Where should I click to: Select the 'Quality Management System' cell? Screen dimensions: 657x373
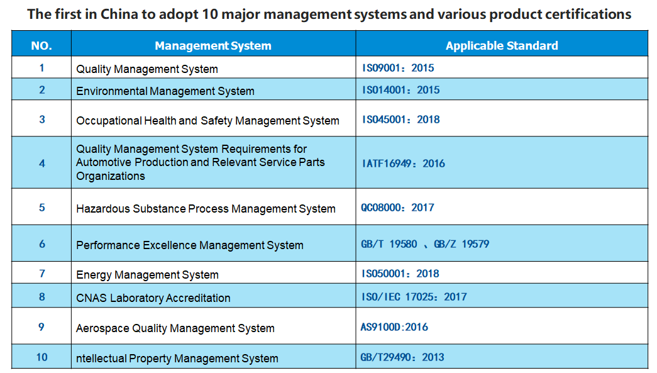click(213, 67)
